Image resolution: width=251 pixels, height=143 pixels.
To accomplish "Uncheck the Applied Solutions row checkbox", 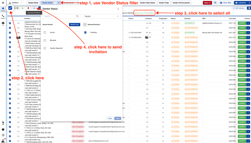I will (10, 23).
